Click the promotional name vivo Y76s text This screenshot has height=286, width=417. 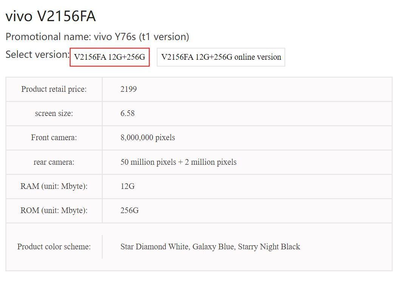pos(97,37)
